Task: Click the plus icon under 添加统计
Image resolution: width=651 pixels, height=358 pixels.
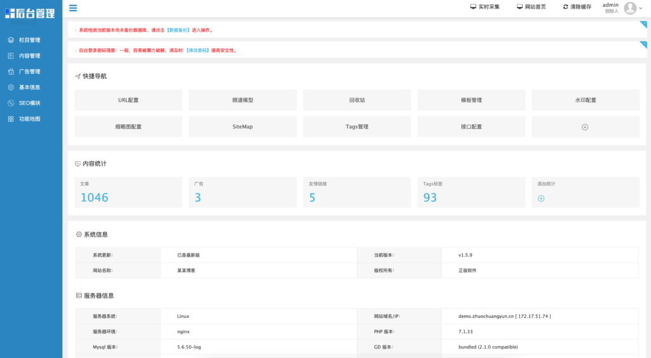Action: [541, 199]
